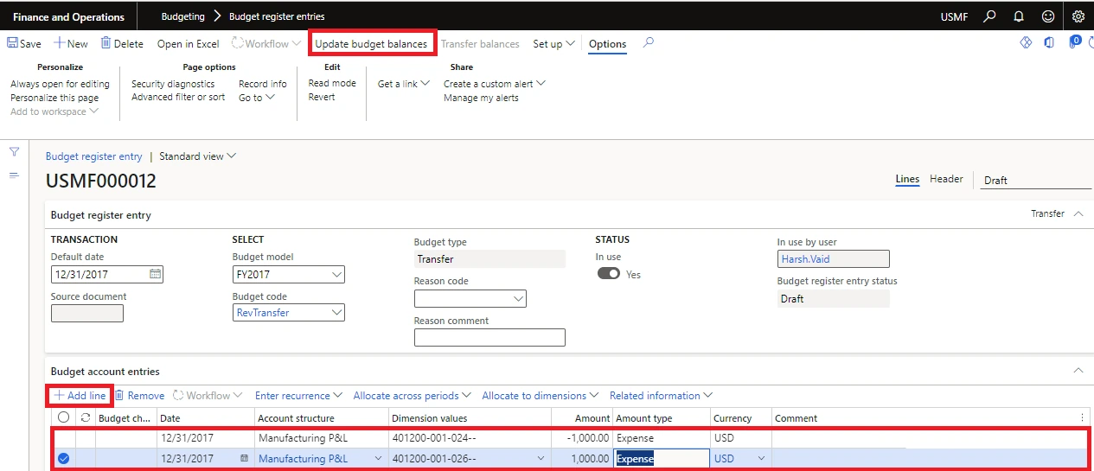Click Read mode
This screenshot has width=1094, height=471.
(332, 84)
